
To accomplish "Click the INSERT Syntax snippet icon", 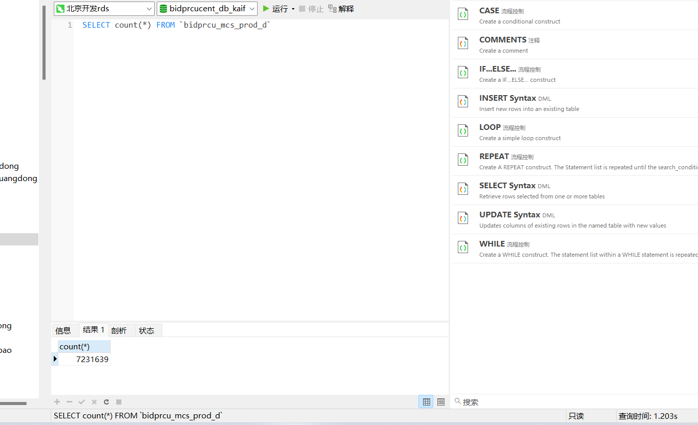I will pos(462,101).
